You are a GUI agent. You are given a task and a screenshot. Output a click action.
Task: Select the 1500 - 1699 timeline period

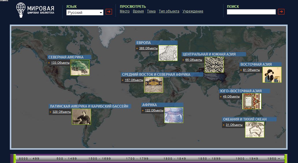(x=100, y=158)
